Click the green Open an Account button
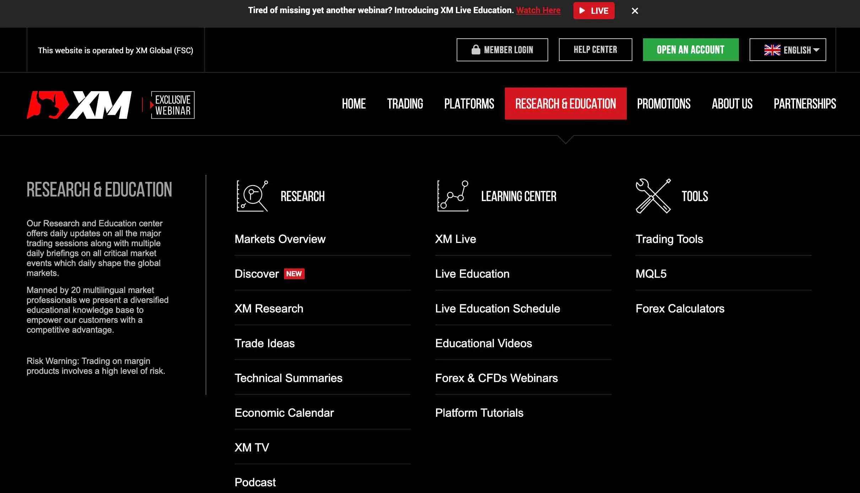Screen dimensions: 860x493 click(691, 50)
